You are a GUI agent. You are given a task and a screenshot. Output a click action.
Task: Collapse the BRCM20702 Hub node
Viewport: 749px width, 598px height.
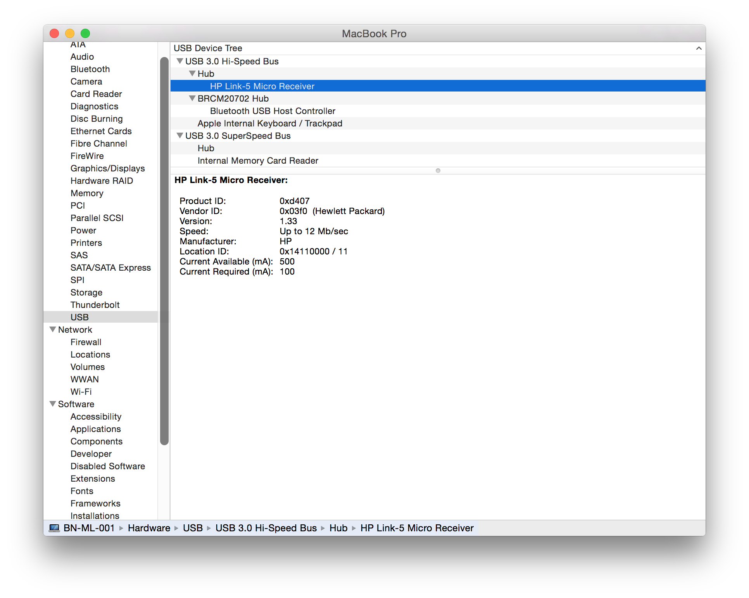click(x=192, y=99)
